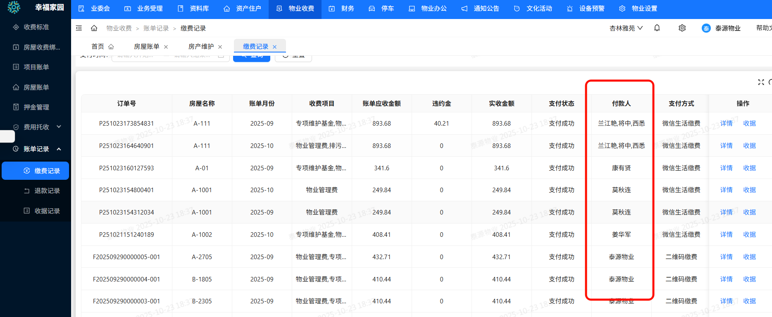The width and height of the screenshot is (772, 317).
Task: Close the 房产维护 tab
Action: tap(220, 47)
